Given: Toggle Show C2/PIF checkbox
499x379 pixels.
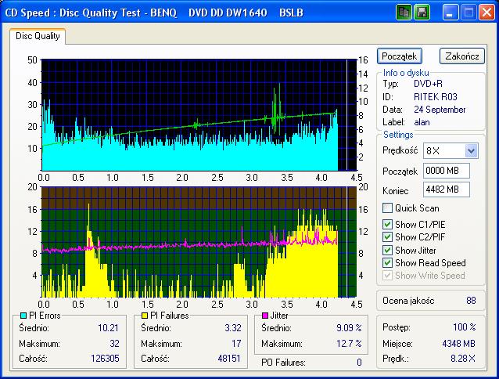Looking at the screenshot, I should coord(387,237).
